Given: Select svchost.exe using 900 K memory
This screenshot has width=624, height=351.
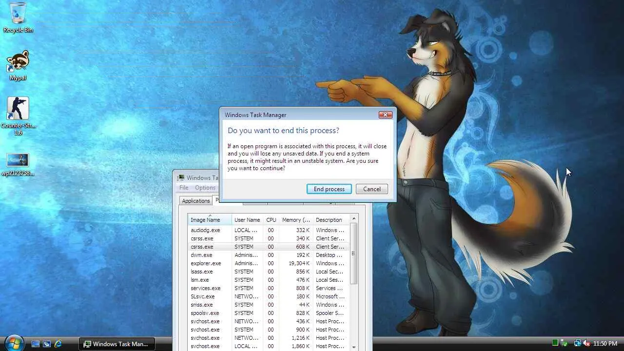Looking at the screenshot, I should pyautogui.click(x=269, y=330).
